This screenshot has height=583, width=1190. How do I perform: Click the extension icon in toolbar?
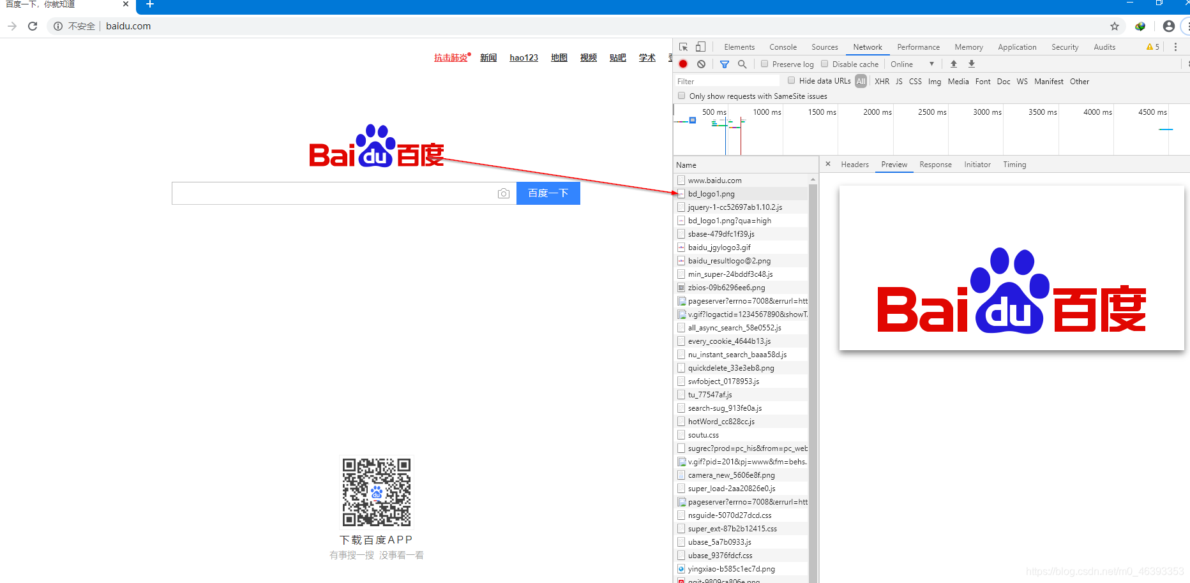(x=1140, y=26)
